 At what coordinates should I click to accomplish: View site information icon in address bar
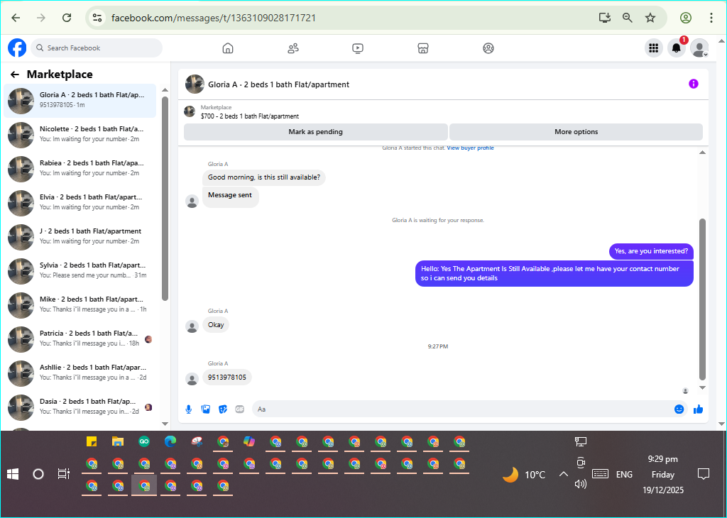97,18
